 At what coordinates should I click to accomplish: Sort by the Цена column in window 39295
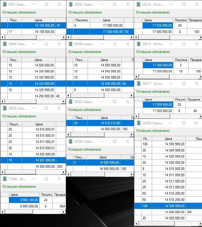click(39, 124)
